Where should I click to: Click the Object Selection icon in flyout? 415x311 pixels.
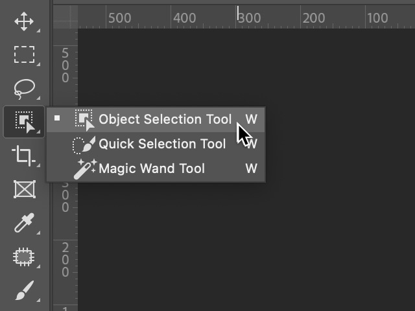[x=84, y=120]
